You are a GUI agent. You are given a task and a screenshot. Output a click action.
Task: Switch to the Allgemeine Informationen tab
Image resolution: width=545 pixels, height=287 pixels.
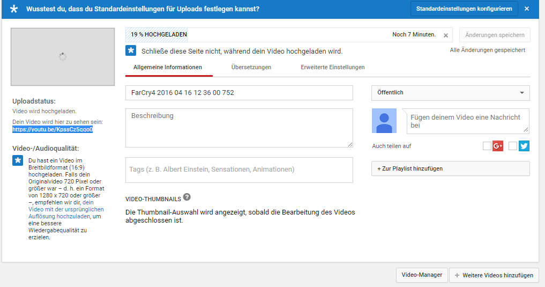[168, 67]
